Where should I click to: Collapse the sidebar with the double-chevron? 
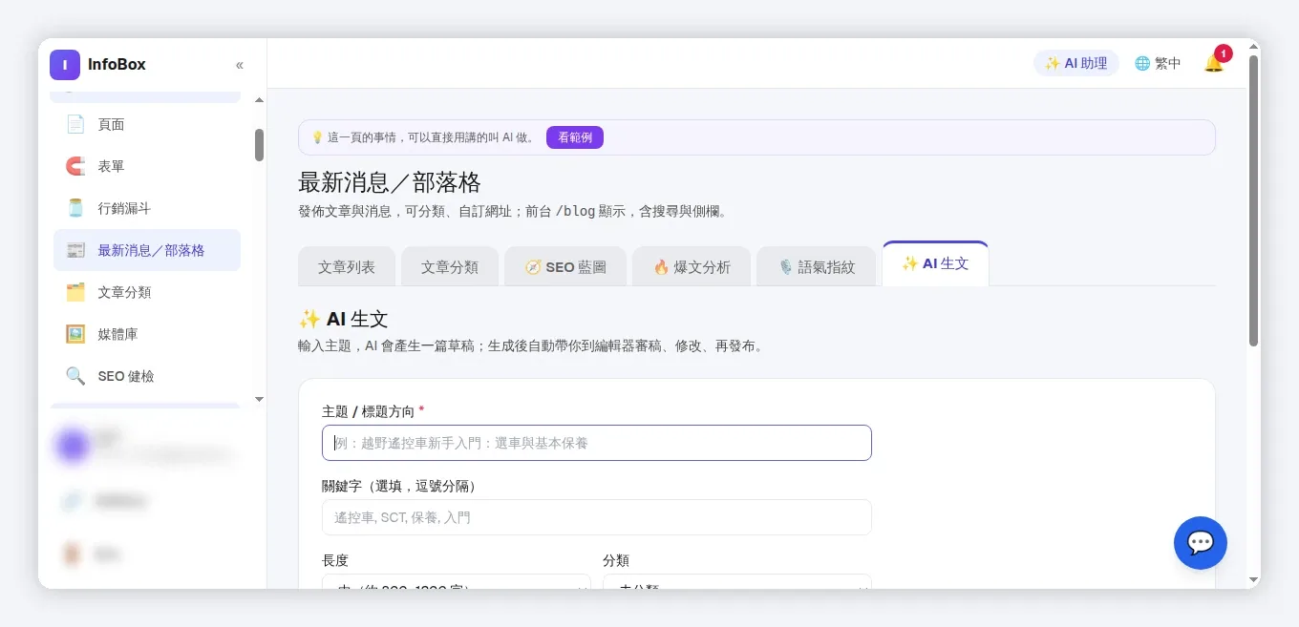click(240, 65)
